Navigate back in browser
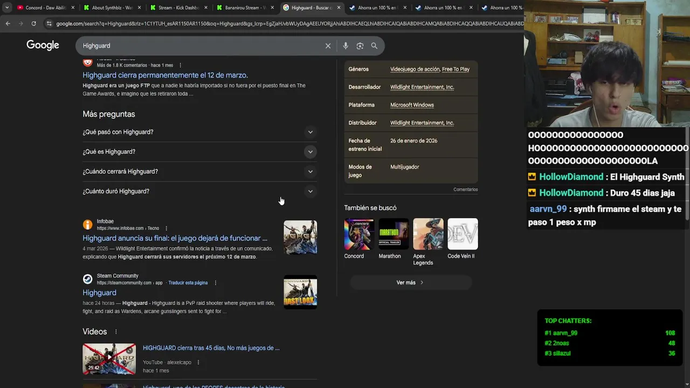The image size is (690, 388). (8, 24)
